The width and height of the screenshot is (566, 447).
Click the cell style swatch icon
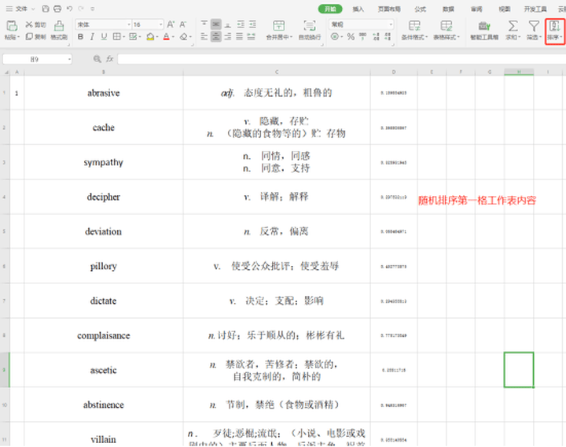point(133,36)
